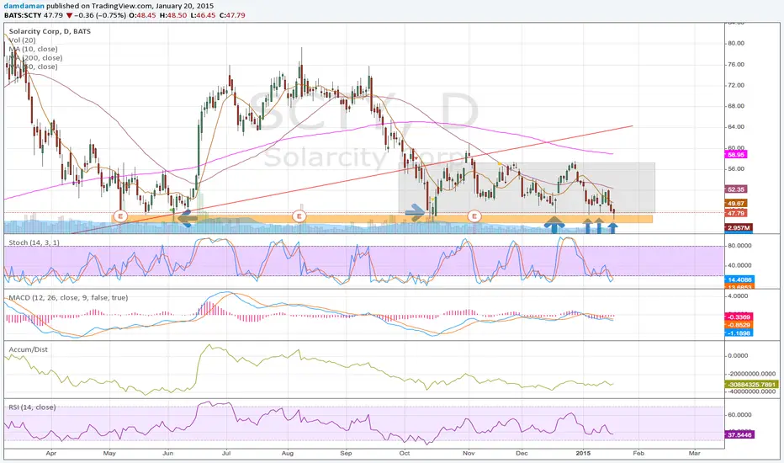
Task: Click the Dec label on time axis
Action: tap(522, 453)
